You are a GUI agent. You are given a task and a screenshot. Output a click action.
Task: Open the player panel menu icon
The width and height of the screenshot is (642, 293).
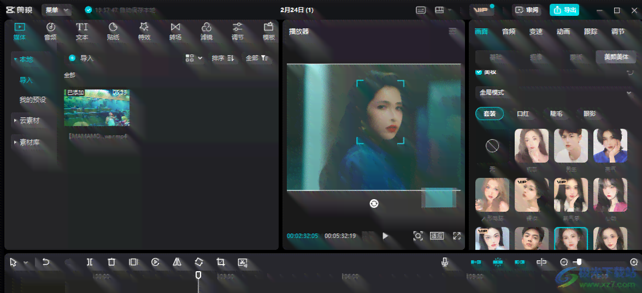tap(452, 31)
